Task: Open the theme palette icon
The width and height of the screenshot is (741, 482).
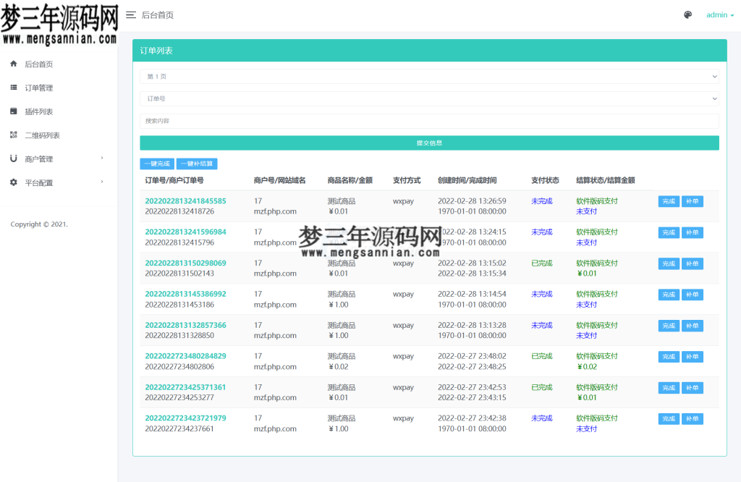Action: tap(687, 15)
